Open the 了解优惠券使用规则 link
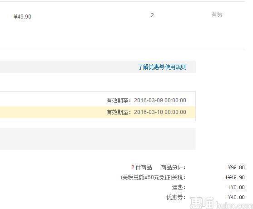The height and width of the screenshot is (209, 253). point(162,67)
